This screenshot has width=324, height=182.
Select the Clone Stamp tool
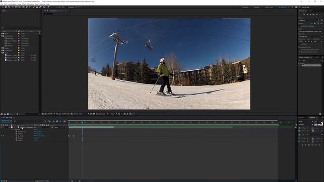37,7
